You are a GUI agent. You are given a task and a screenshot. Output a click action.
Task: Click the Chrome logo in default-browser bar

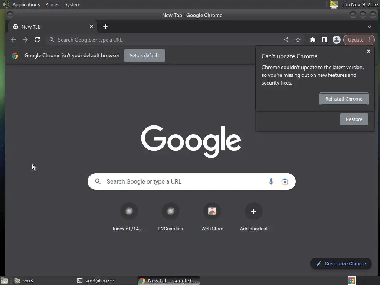point(15,56)
